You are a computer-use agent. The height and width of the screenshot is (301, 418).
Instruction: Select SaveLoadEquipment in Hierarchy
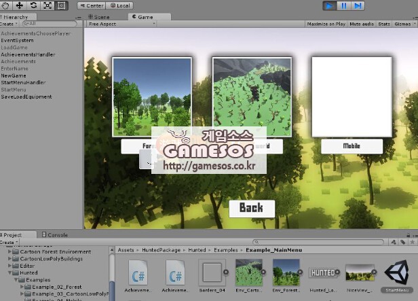[x=26, y=96]
